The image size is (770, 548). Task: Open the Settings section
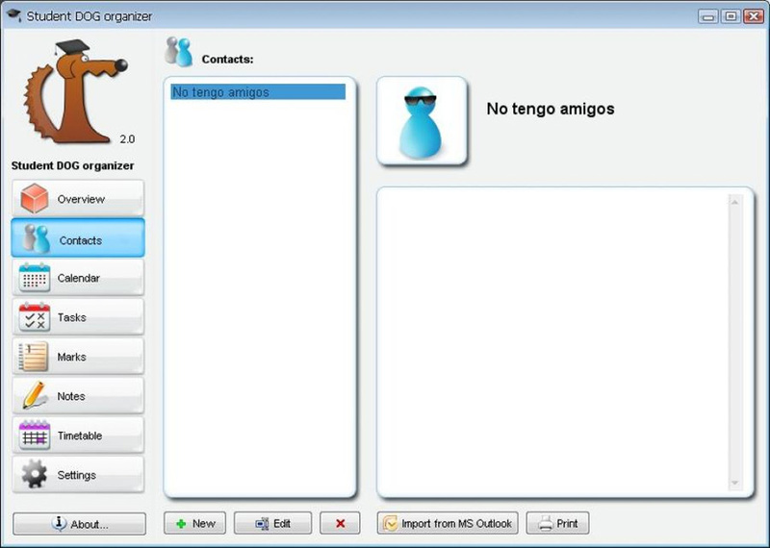[78, 474]
